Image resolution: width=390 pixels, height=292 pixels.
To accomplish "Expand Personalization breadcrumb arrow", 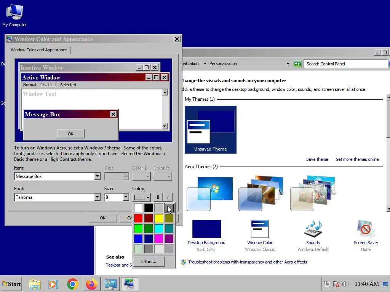I will pyautogui.click(x=205, y=64).
